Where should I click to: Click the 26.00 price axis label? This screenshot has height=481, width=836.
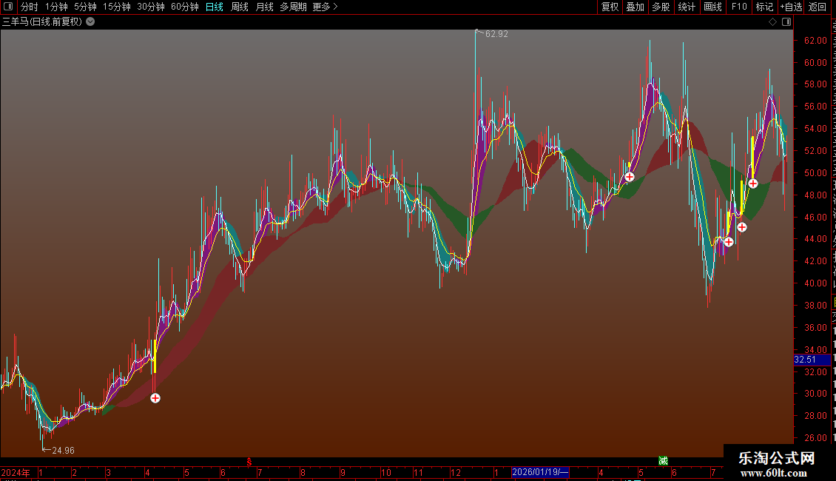(815, 438)
